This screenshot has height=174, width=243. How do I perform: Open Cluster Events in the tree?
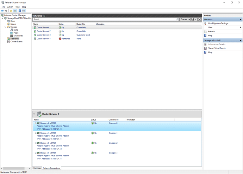[16, 42]
